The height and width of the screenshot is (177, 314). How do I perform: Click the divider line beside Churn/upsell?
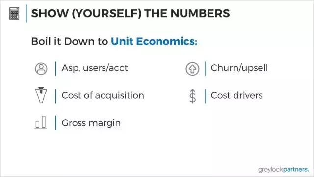pyautogui.click(x=206, y=69)
